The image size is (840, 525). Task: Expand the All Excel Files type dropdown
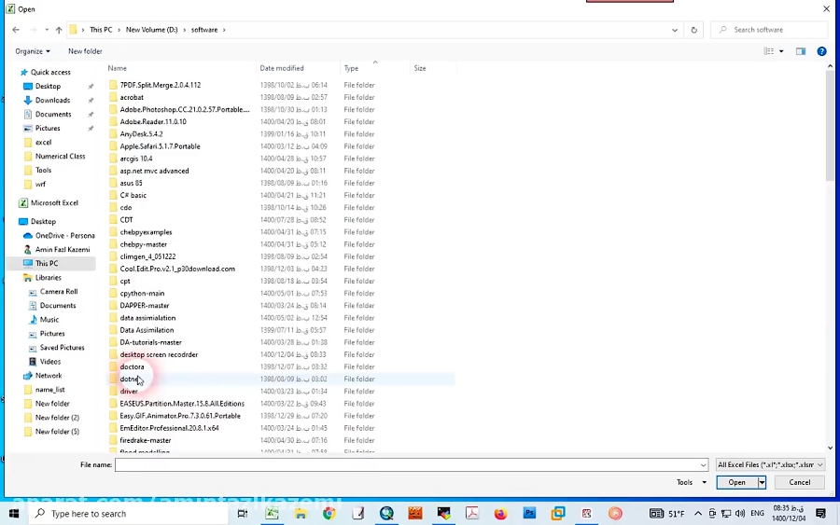click(770, 464)
